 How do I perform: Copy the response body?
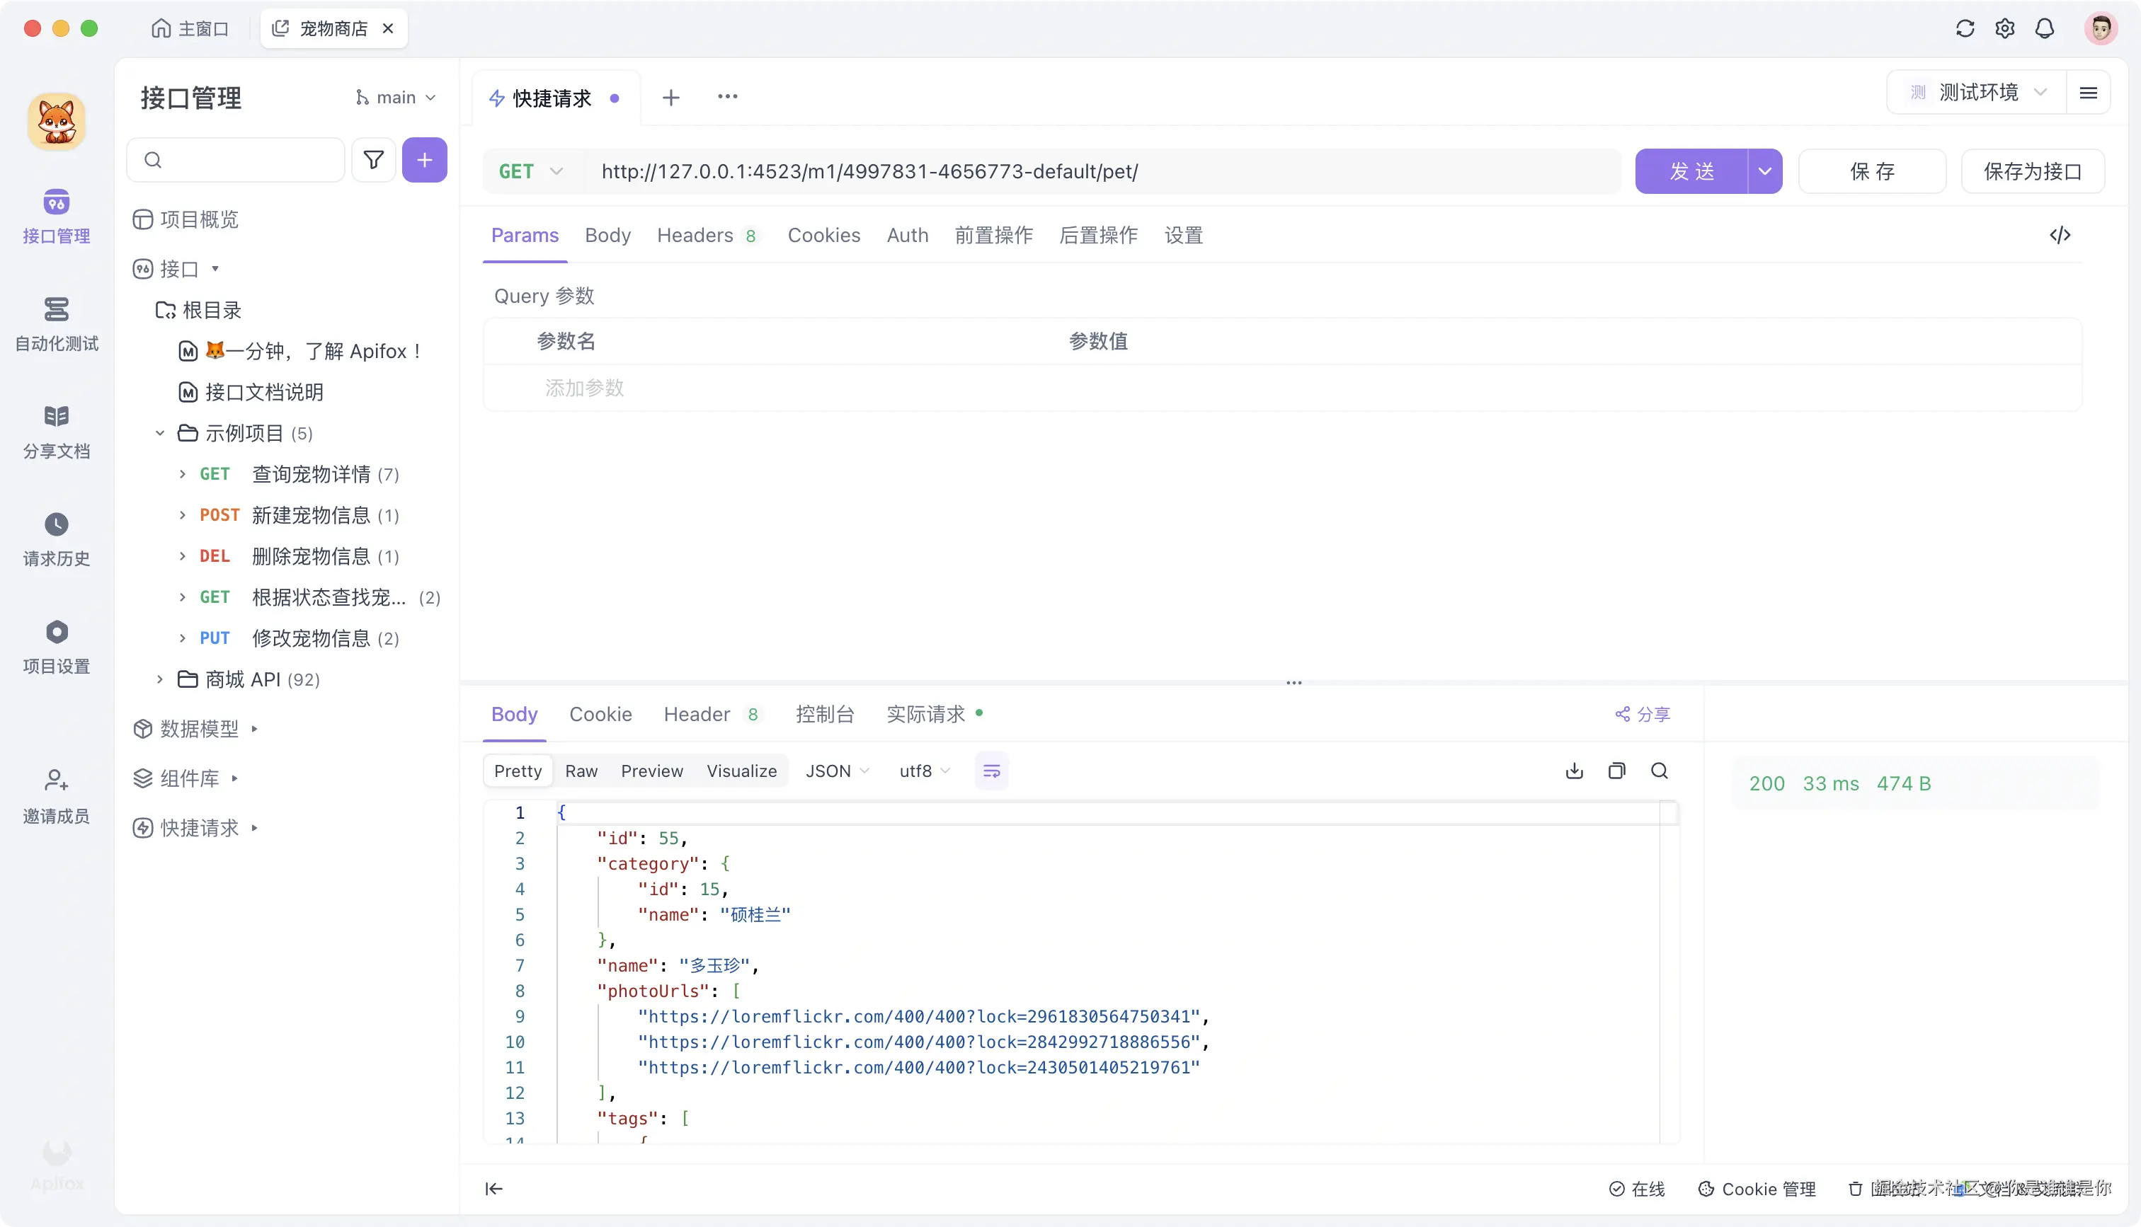pyautogui.click(x=1616, y=771)
